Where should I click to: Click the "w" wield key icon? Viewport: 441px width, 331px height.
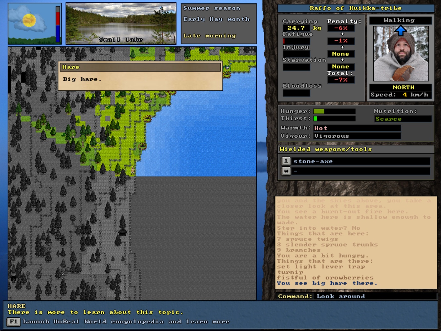[286, 171]
